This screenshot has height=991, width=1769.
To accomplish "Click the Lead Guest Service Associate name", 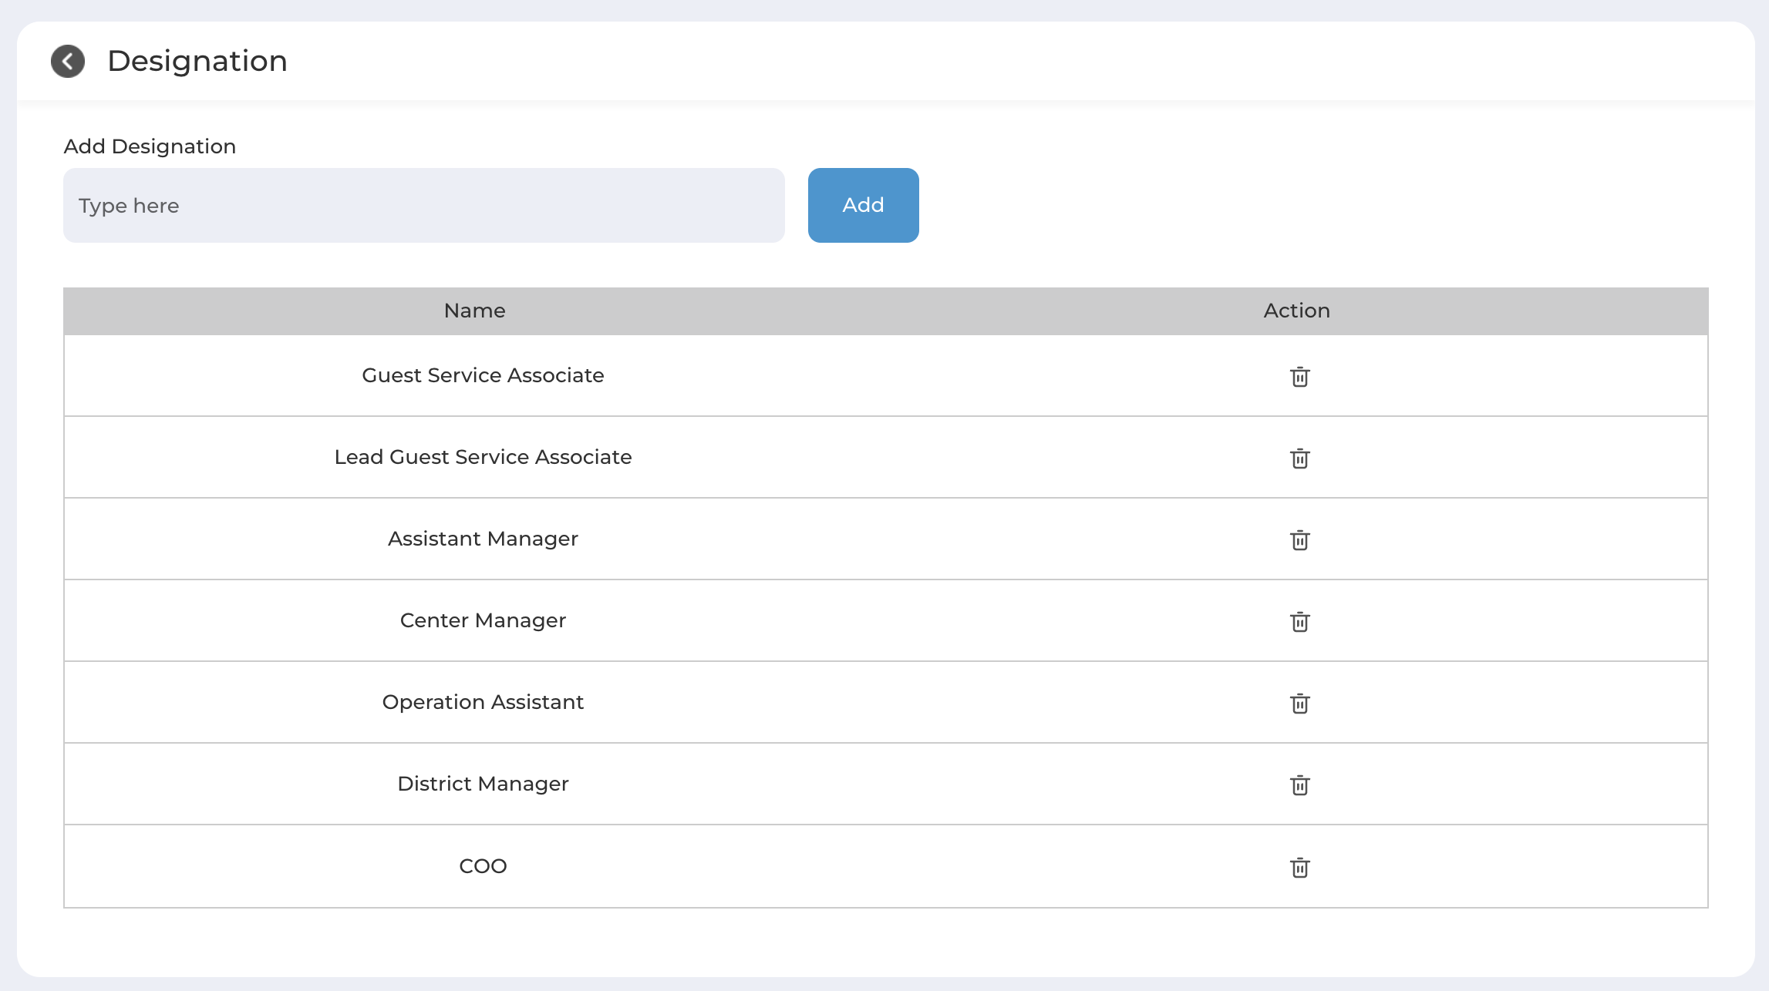I will pyautogui.click(x=483, y=457).
